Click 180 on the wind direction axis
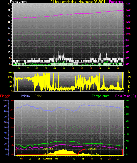 click(x=10, y=82)
